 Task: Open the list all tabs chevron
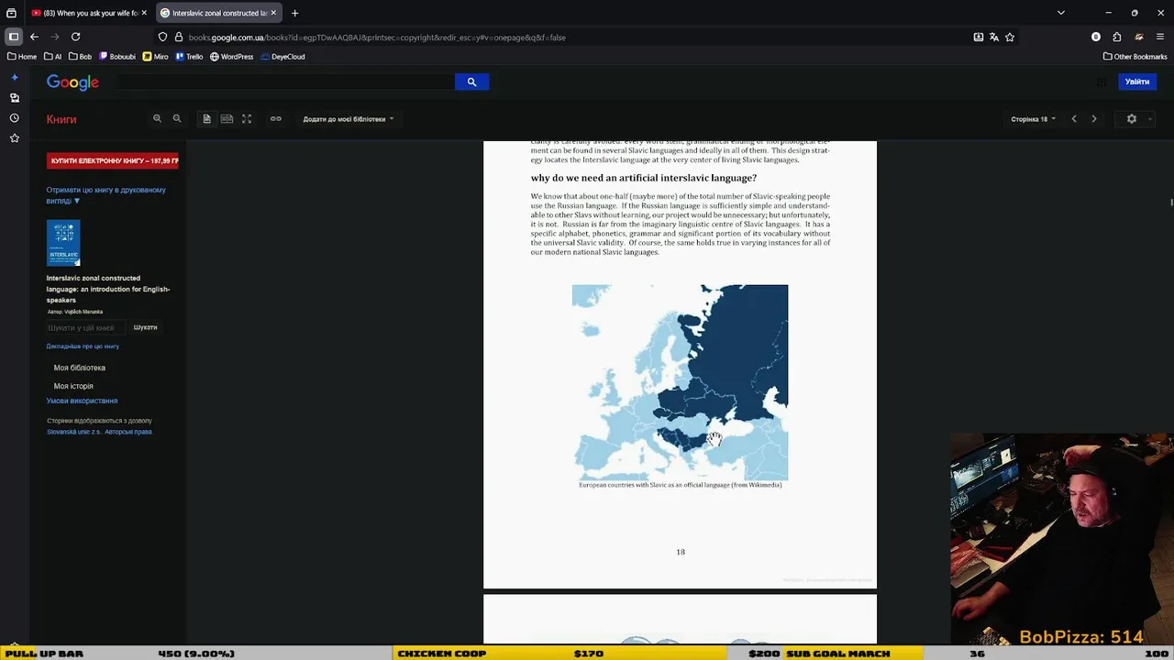[x=1061, y=13]
